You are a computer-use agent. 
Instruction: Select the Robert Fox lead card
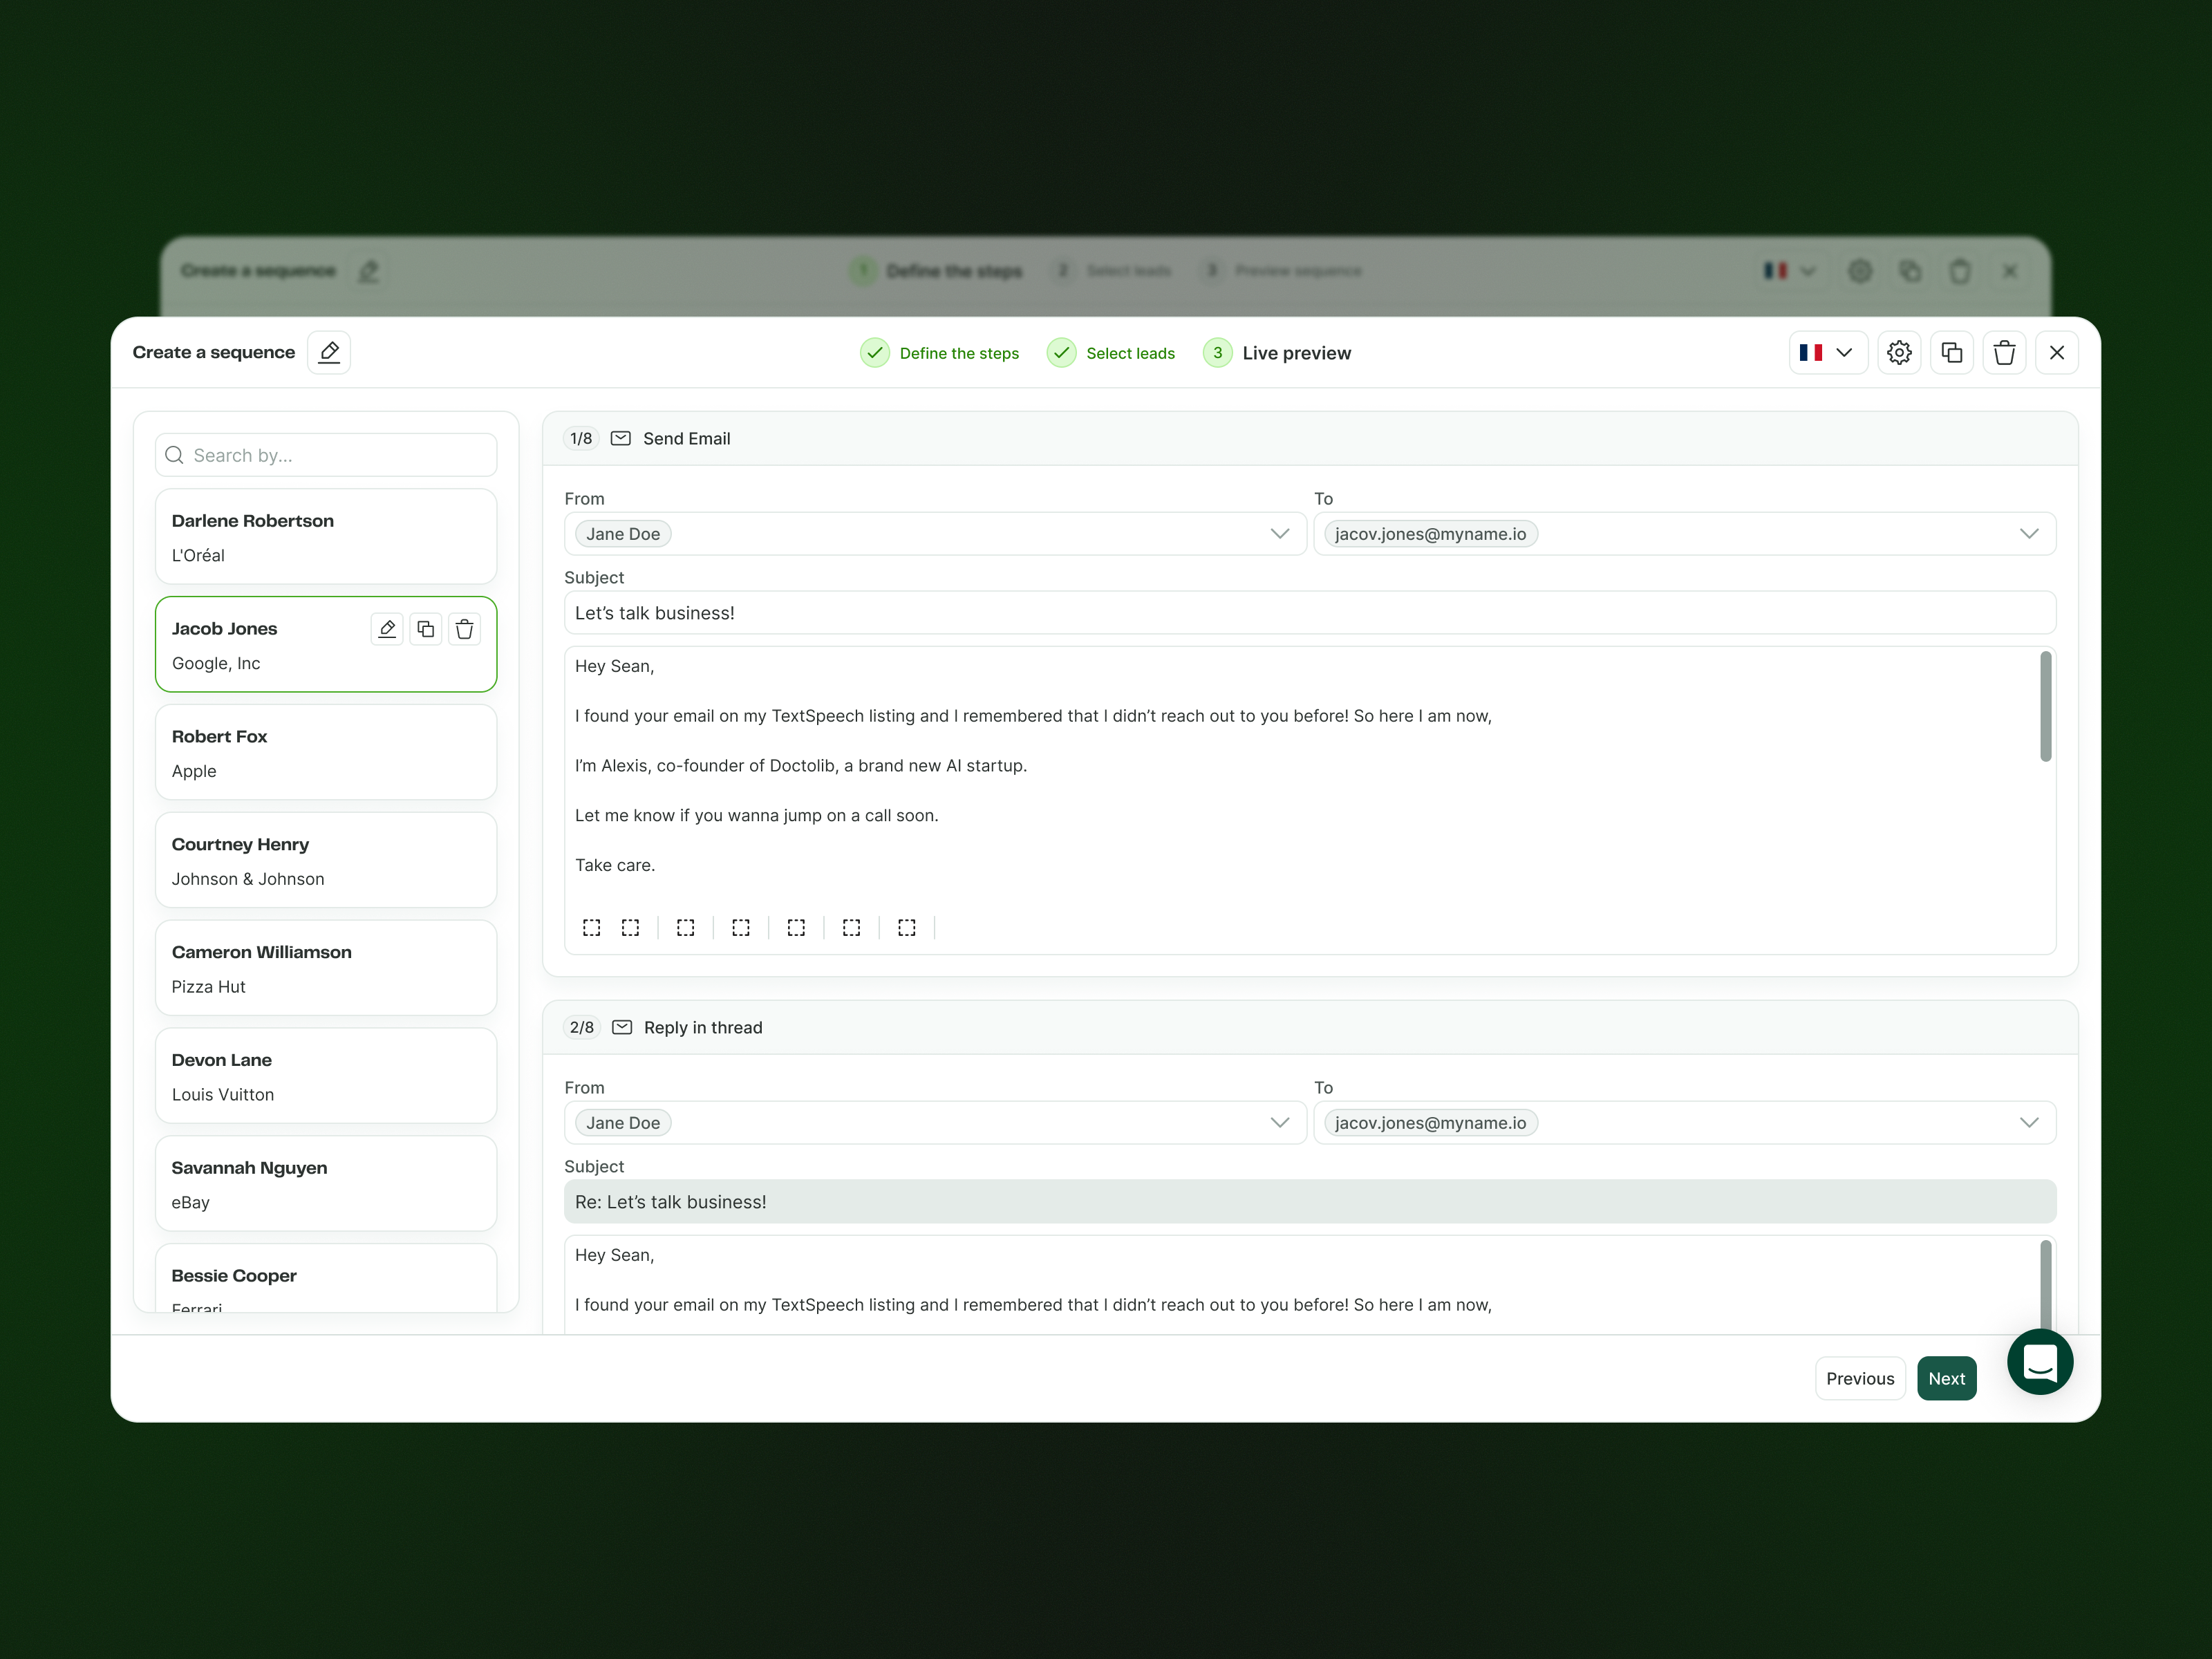326,752
